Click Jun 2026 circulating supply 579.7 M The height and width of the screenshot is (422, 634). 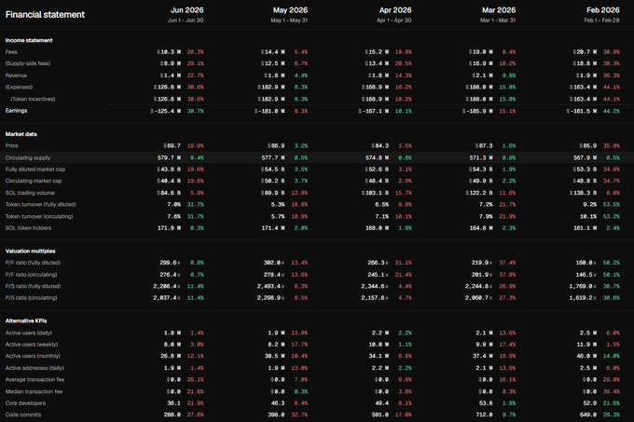coord(169,157)
